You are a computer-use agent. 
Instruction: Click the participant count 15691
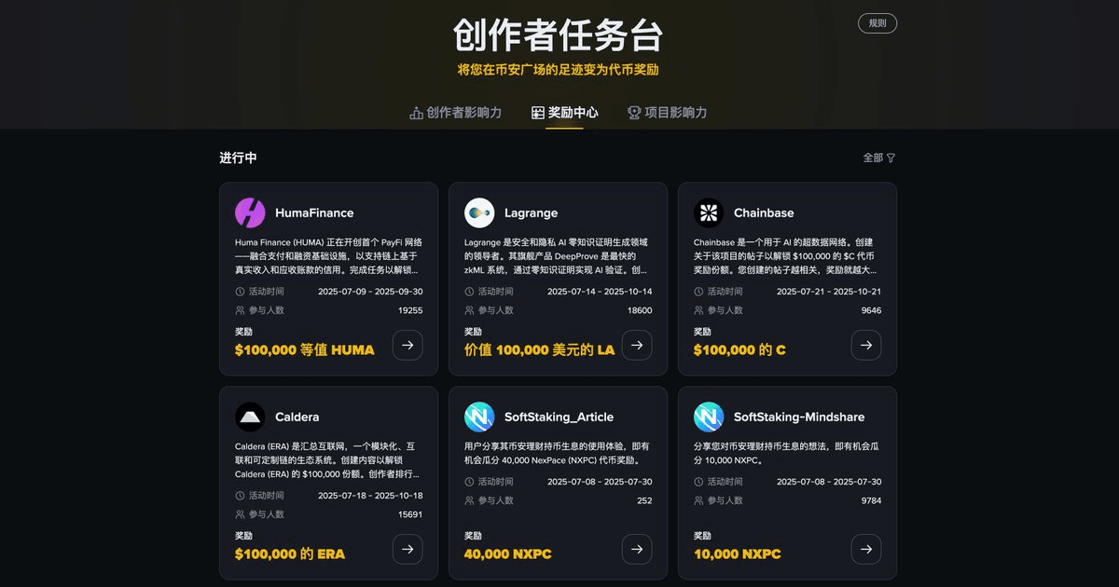click(x=410, y=514)
